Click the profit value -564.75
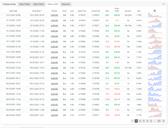Screen dimensions: 168x128 point(117,100)
